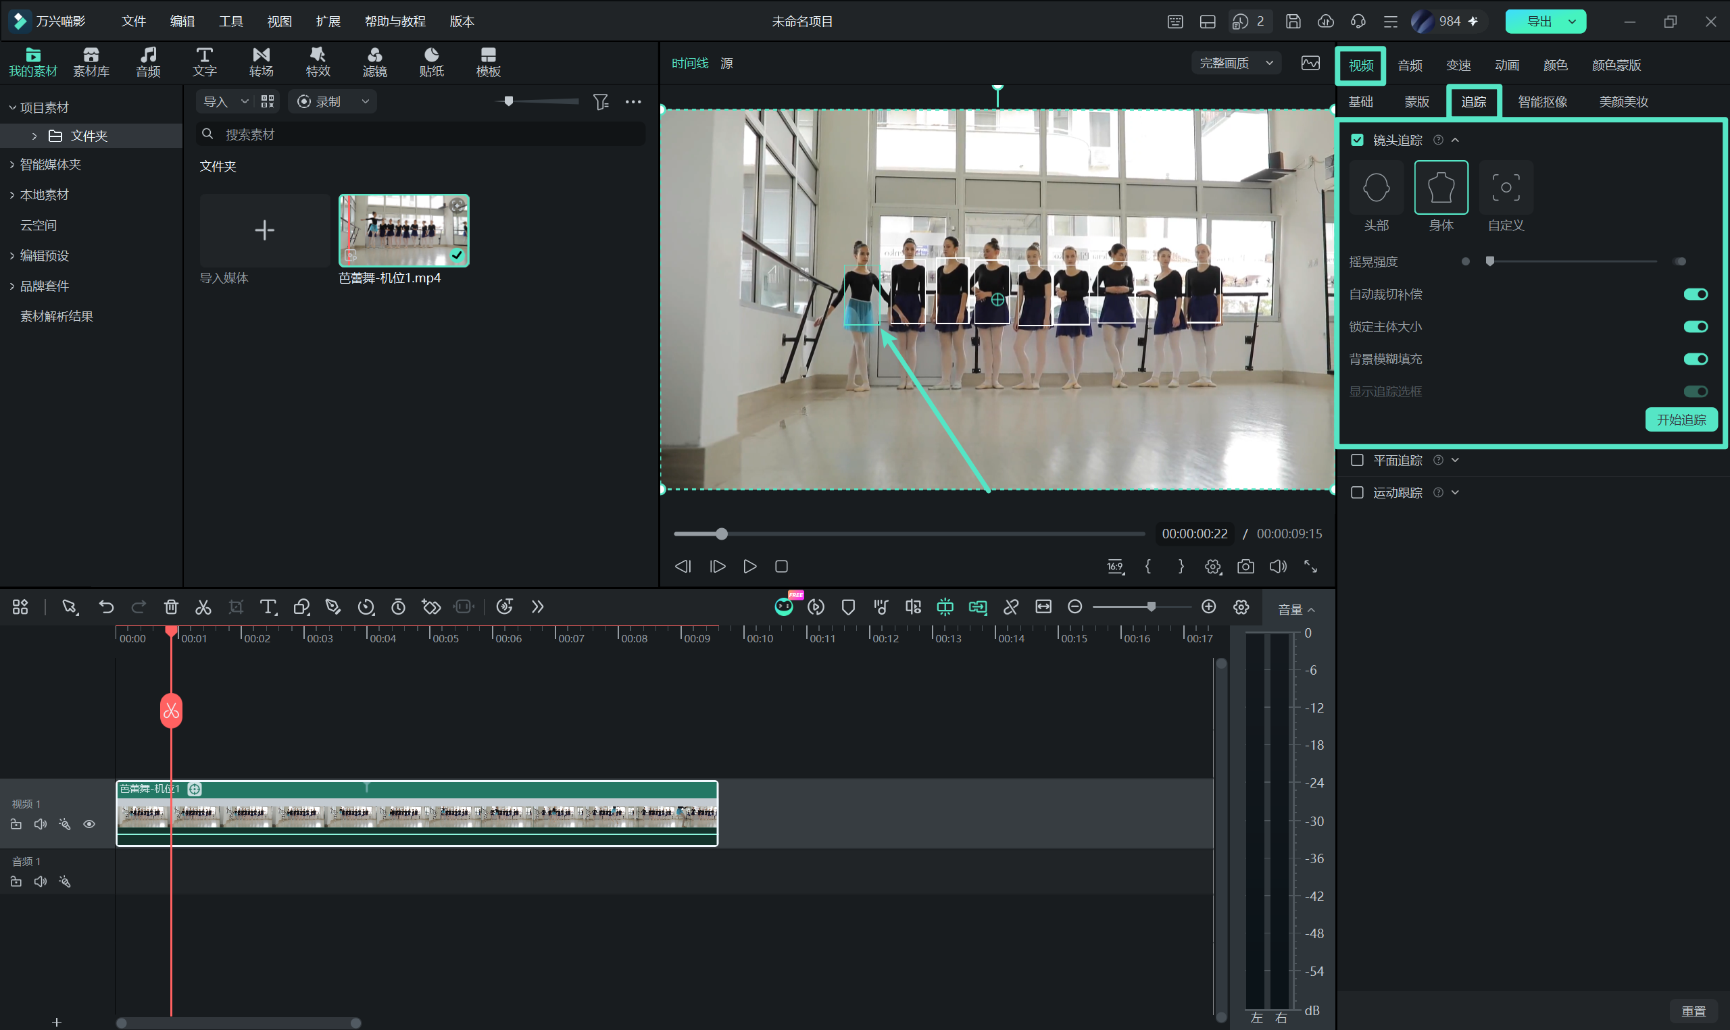Enable the 平面追踪 checkbox
The height and width of the screenshot is (1030, 1730).
point(1357,460)
